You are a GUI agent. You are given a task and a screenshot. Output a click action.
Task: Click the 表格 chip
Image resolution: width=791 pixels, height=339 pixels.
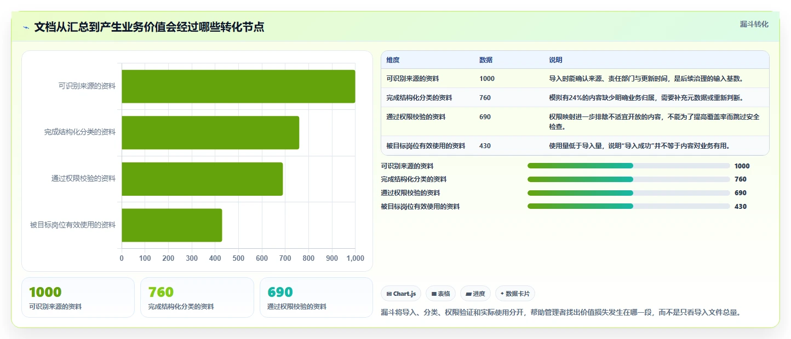440,294
